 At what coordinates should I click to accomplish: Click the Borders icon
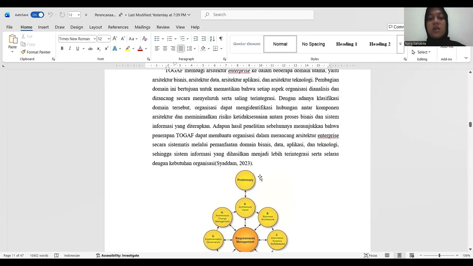click(215, 48)
